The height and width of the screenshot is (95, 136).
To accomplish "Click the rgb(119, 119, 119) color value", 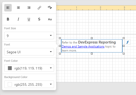I will pyautogui.click(x=28, y=68).
